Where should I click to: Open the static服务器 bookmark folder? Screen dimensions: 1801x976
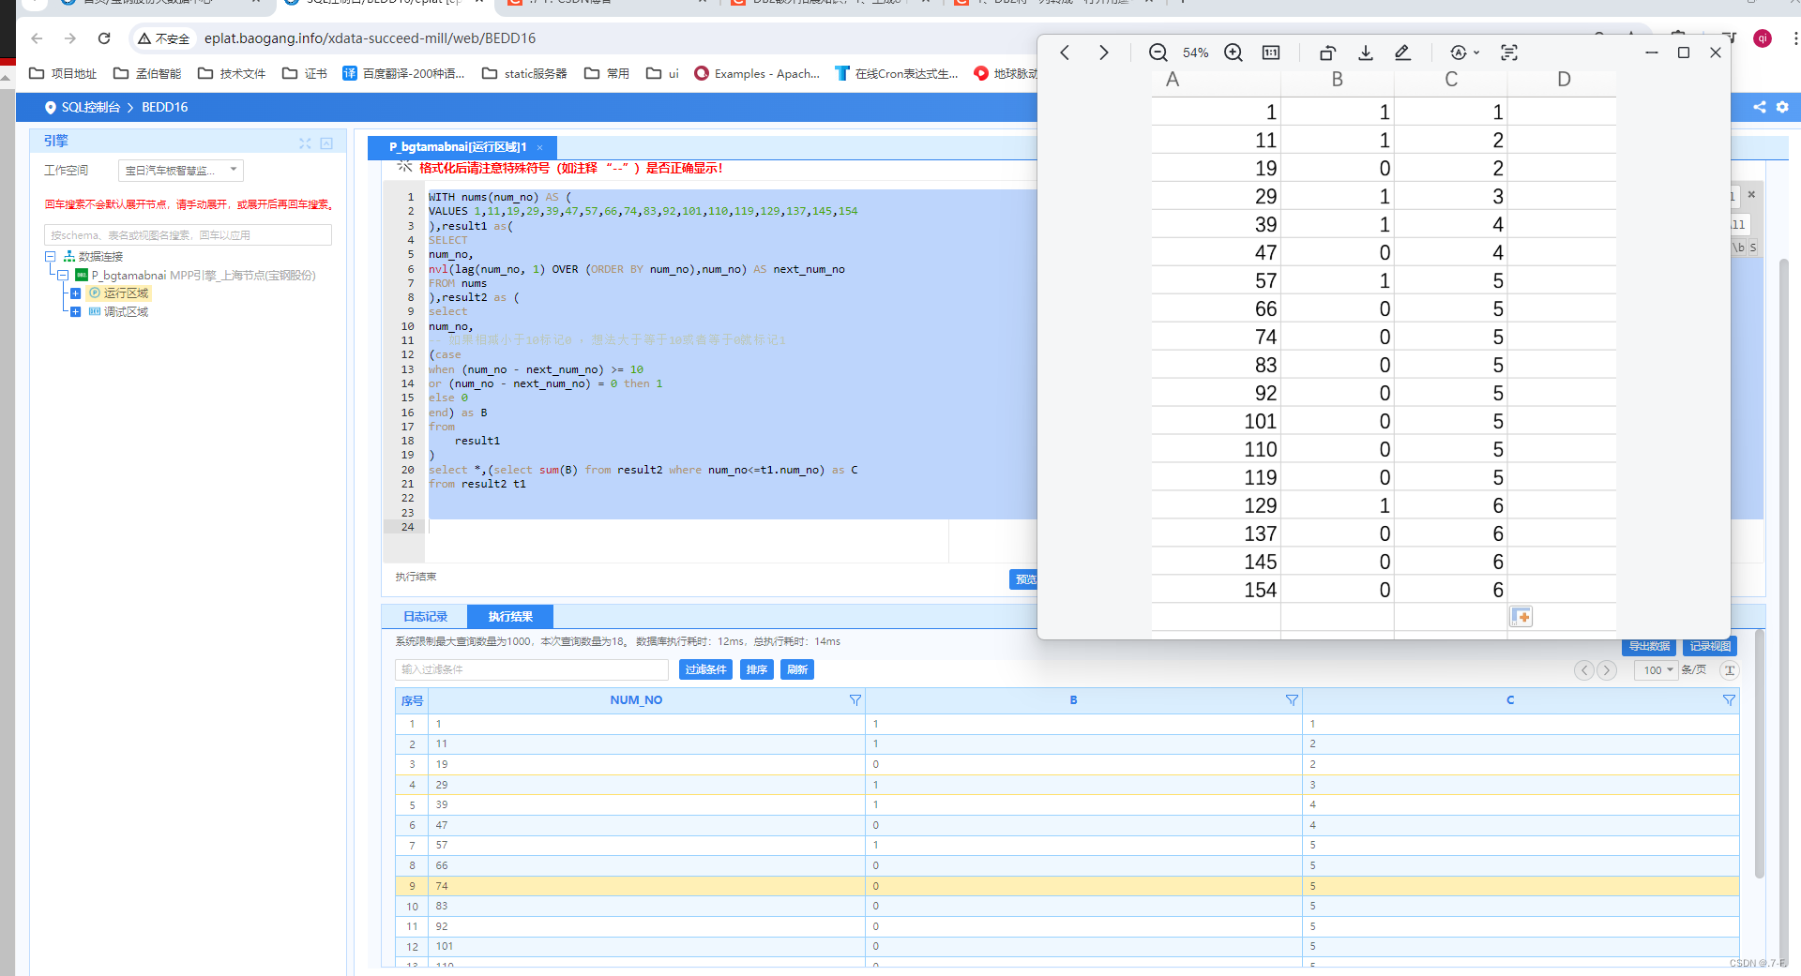coord(524,73)
